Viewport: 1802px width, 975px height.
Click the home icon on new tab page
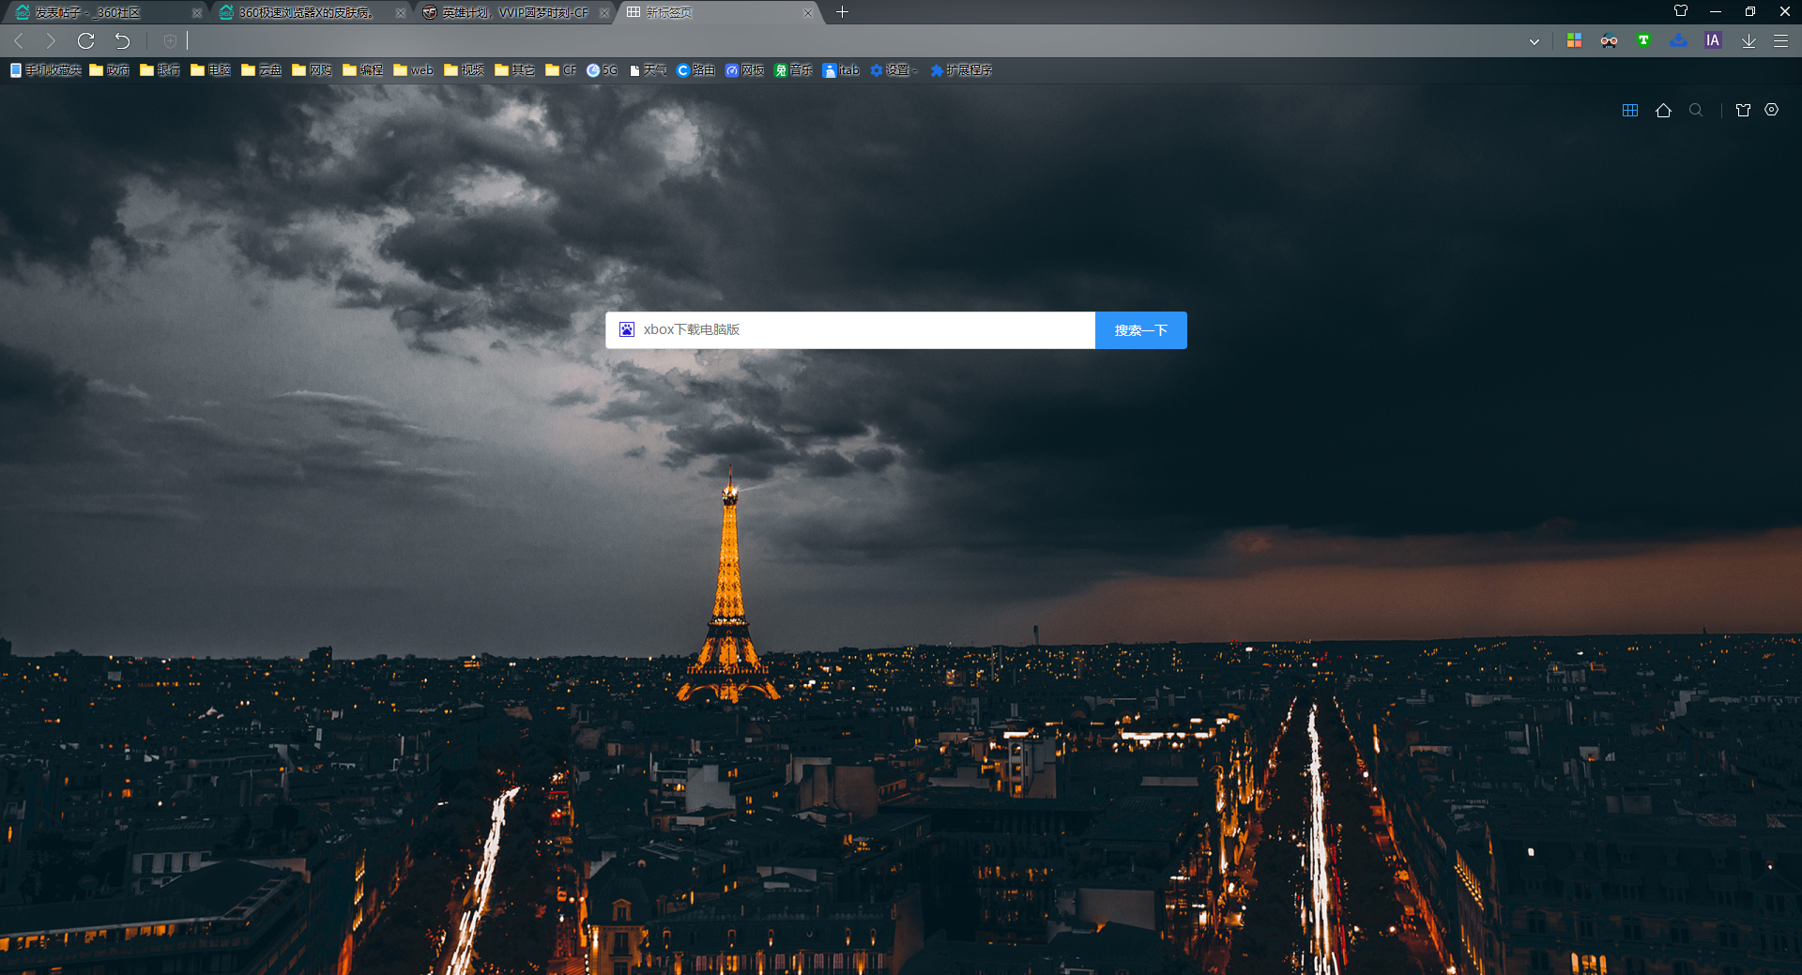coord(1663,111)
